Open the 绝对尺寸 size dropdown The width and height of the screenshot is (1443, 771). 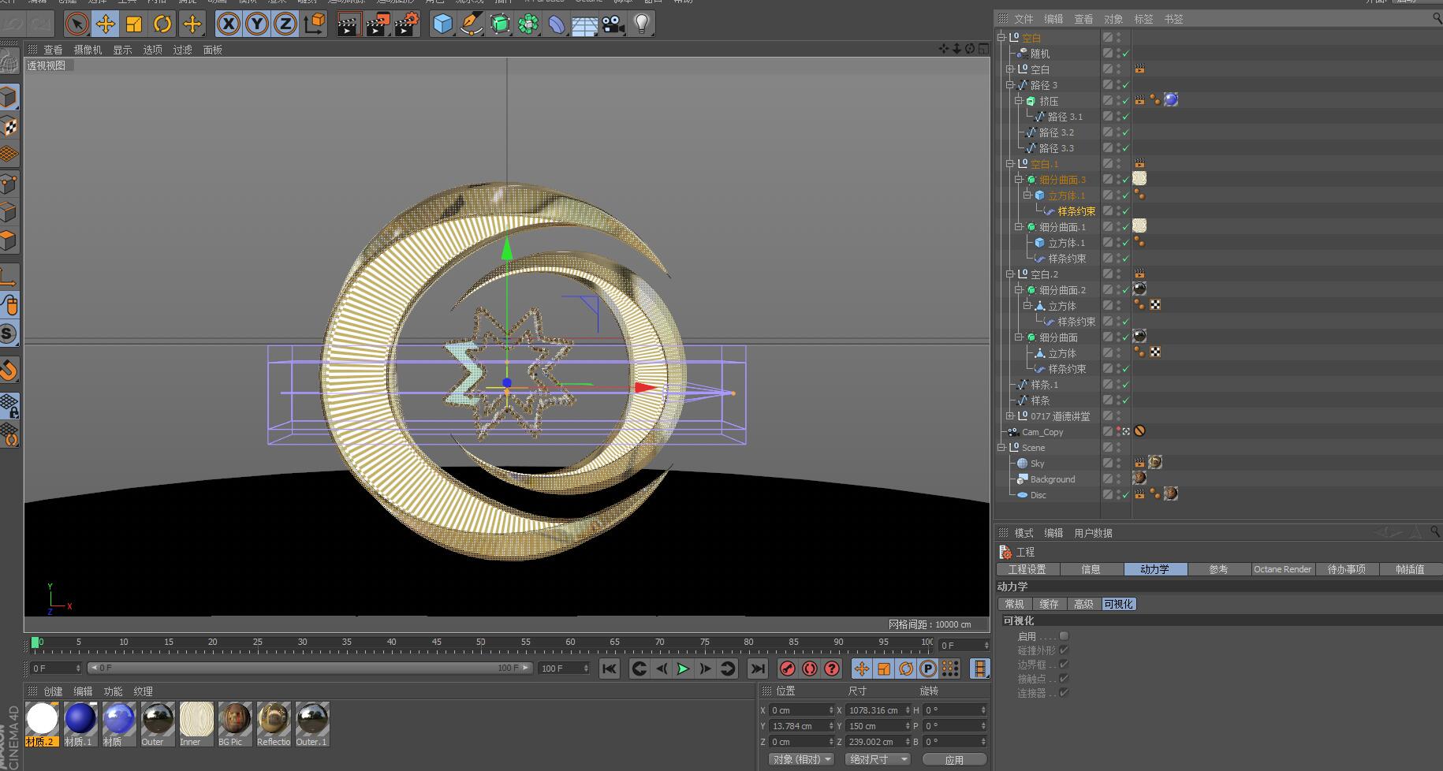click(877, 759)
